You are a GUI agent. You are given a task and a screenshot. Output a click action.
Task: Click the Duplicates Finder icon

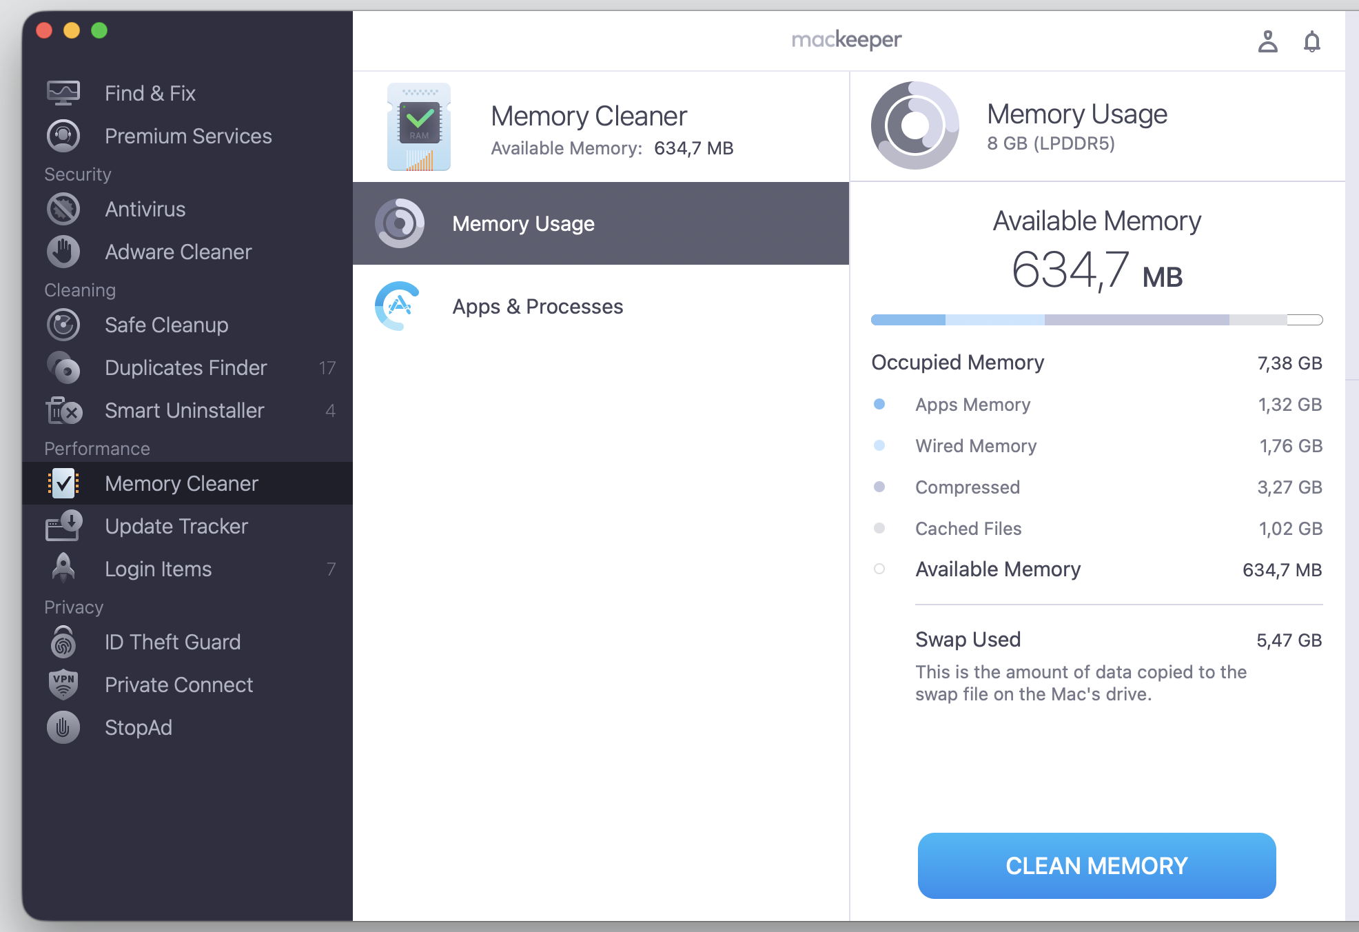(x=63, y=367)
